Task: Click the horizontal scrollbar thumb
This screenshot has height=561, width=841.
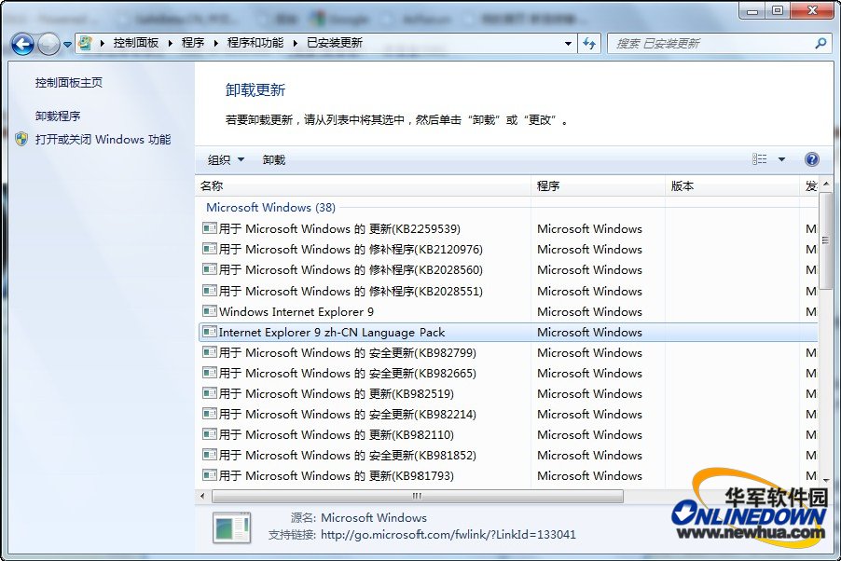Action: pyautogui.click(x=418, y=496)
